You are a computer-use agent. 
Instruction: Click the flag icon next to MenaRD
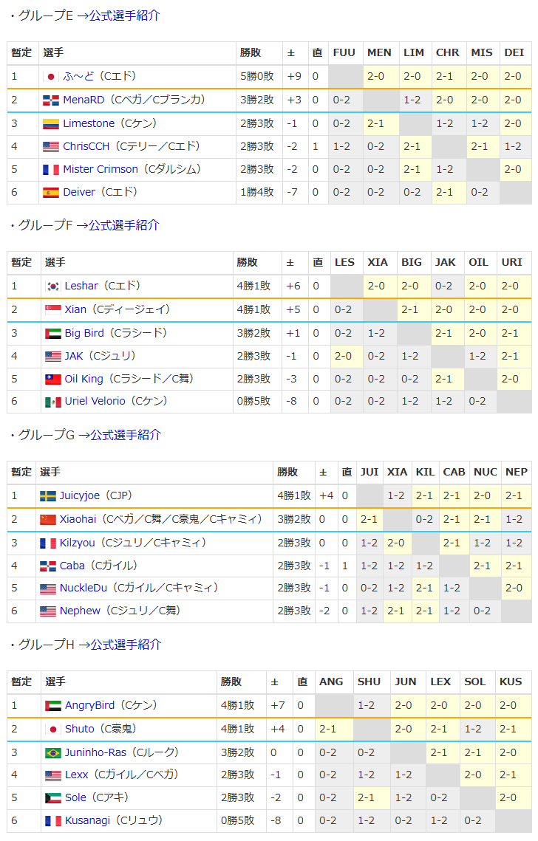tap(51, 100)
